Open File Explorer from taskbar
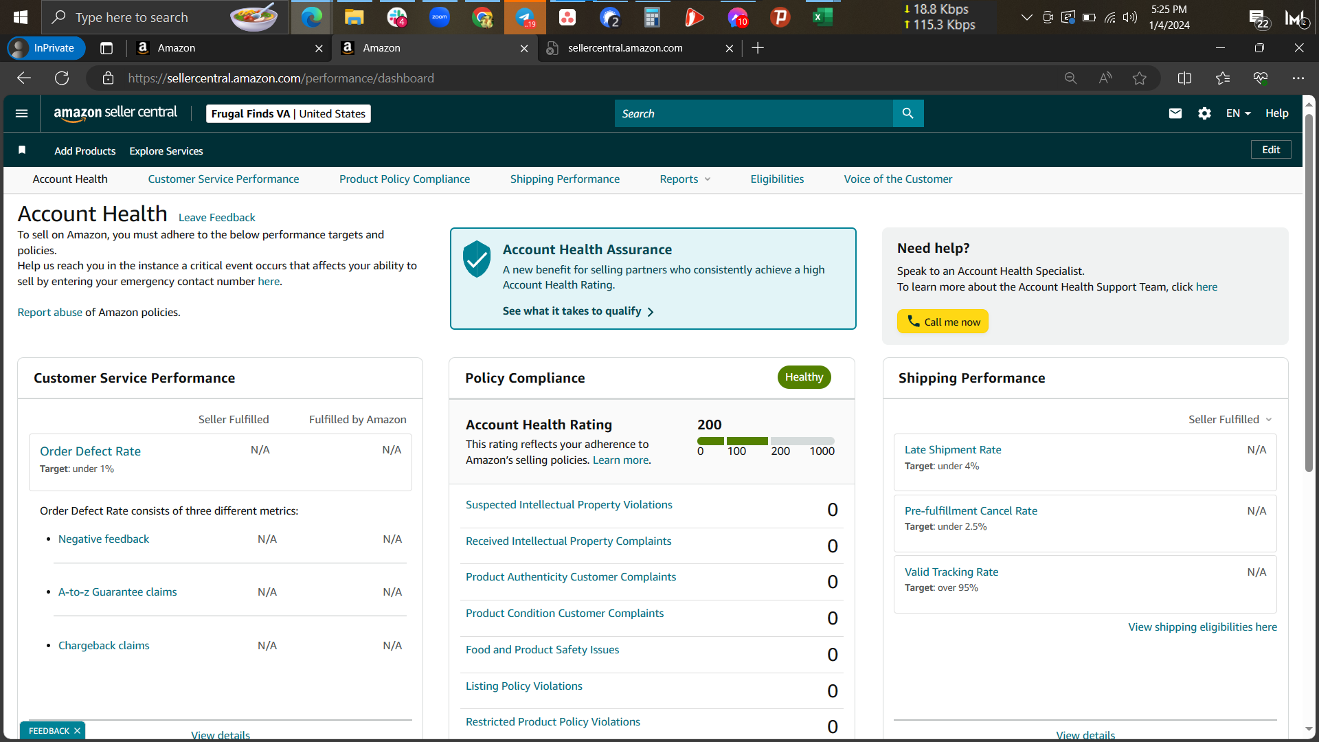Image resolution: width=1319 pixels, height=742 pixels. pyautogui.click(x=354, y=17)
